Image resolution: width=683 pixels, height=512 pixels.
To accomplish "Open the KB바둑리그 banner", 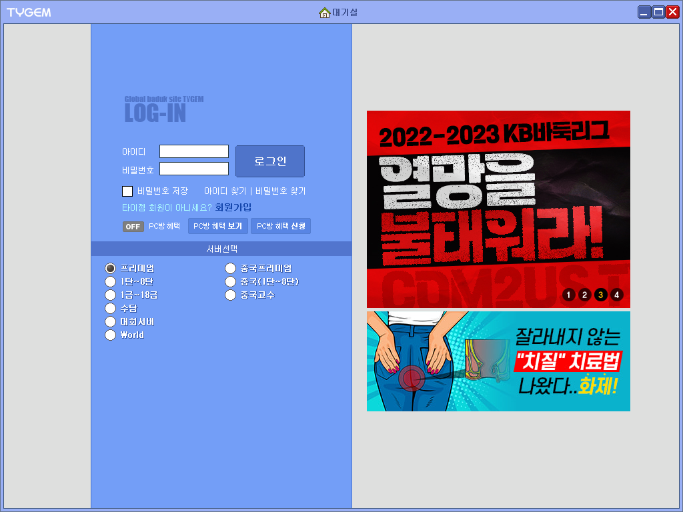I will click(x=498, y=209).
